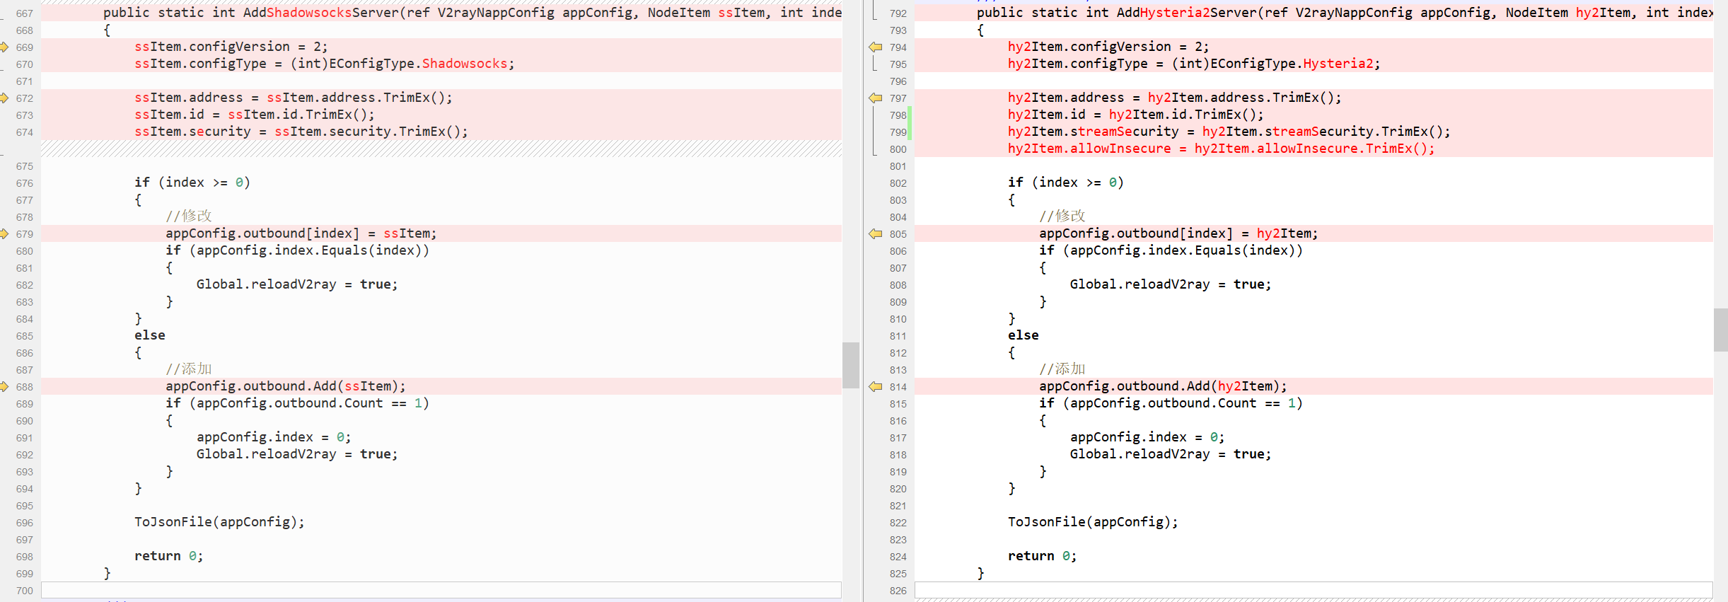Click the right pane vertical scrollbar thumb
The width and height of the screenshot is (1728, 602).
point(1720,330)
